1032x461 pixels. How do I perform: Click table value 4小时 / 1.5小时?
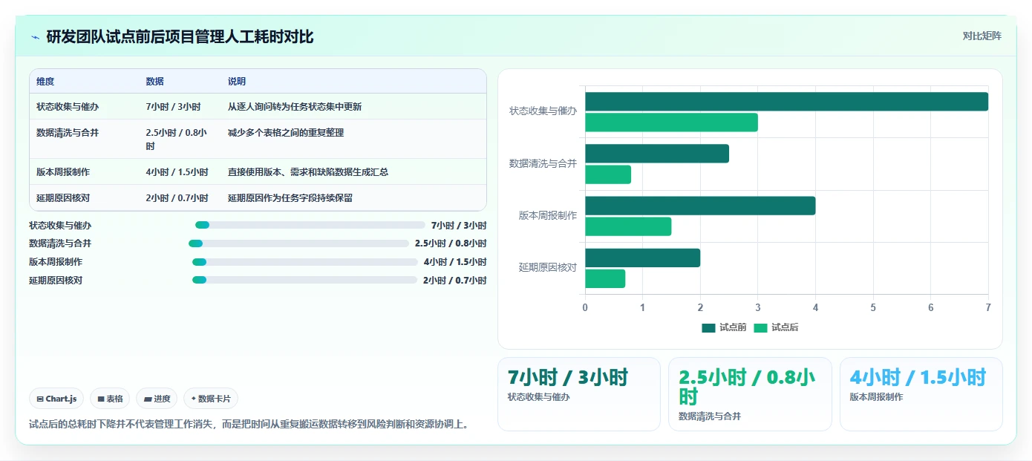(x=177, y=172)
